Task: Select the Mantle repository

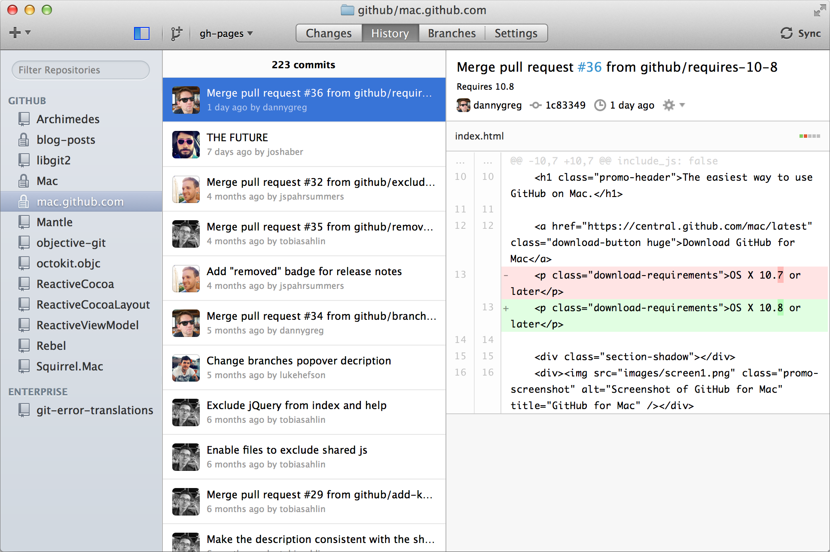Action: [x=81, y=222]
